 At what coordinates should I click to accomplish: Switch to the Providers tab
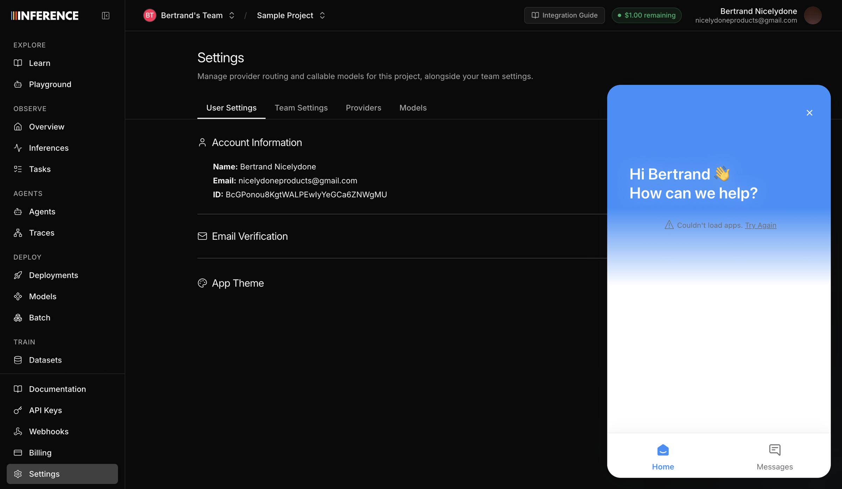tap(363, 108)
